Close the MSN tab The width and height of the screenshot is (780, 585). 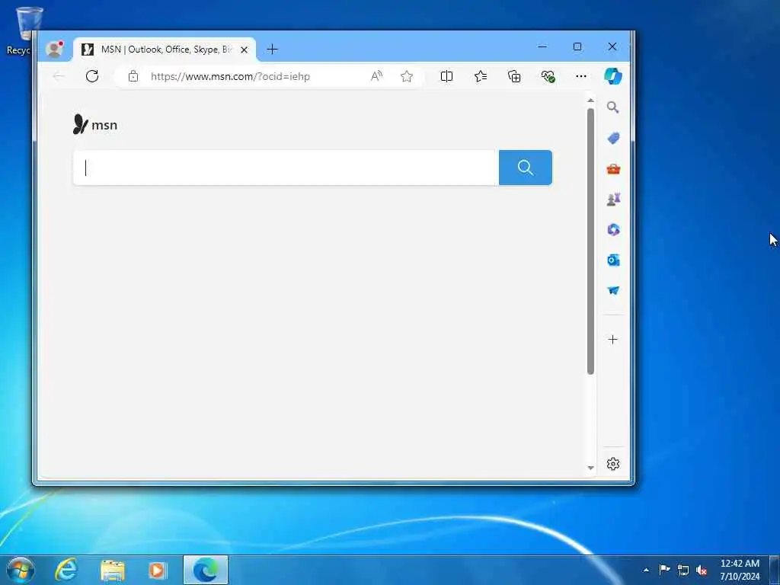(244, 50)
